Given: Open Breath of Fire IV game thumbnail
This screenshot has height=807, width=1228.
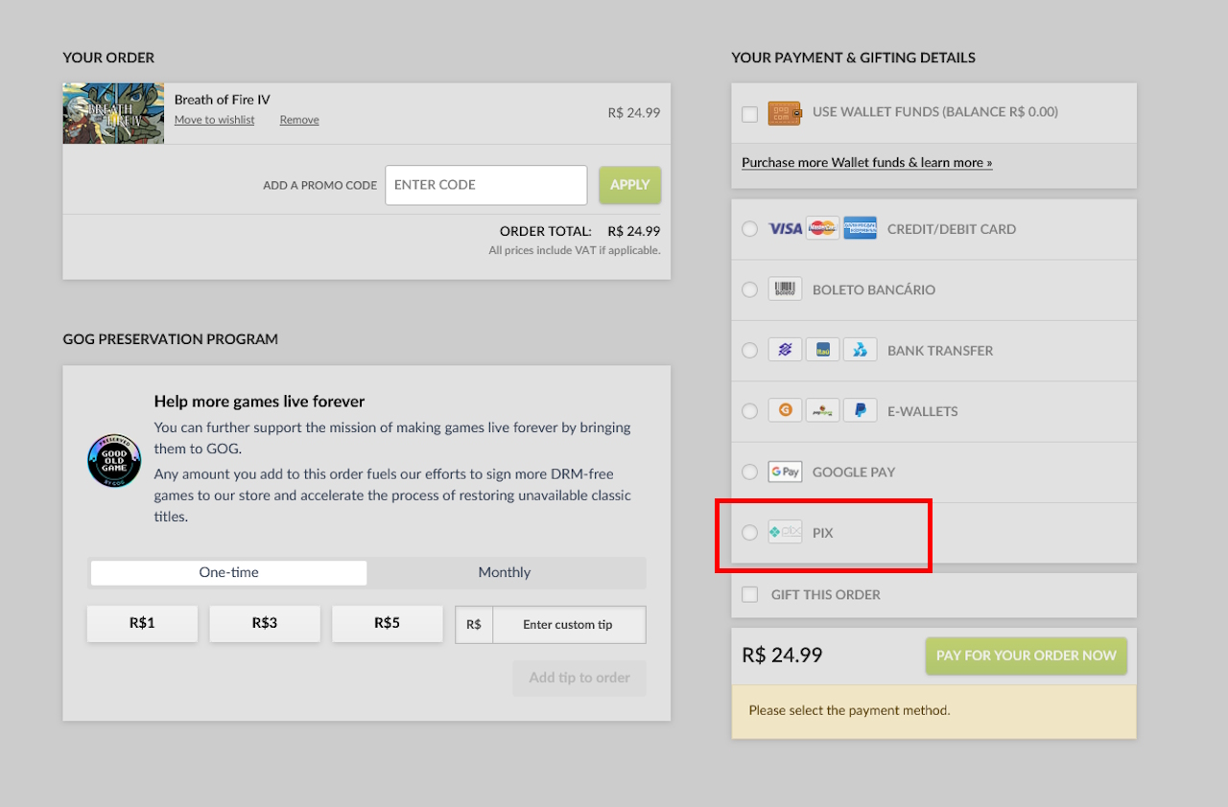Looking at the screenshot, I should click(113, 113).
